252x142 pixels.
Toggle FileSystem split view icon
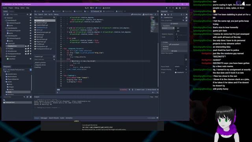31,70
